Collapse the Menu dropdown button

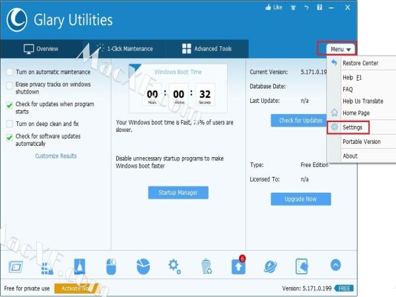tap(341, 49)
